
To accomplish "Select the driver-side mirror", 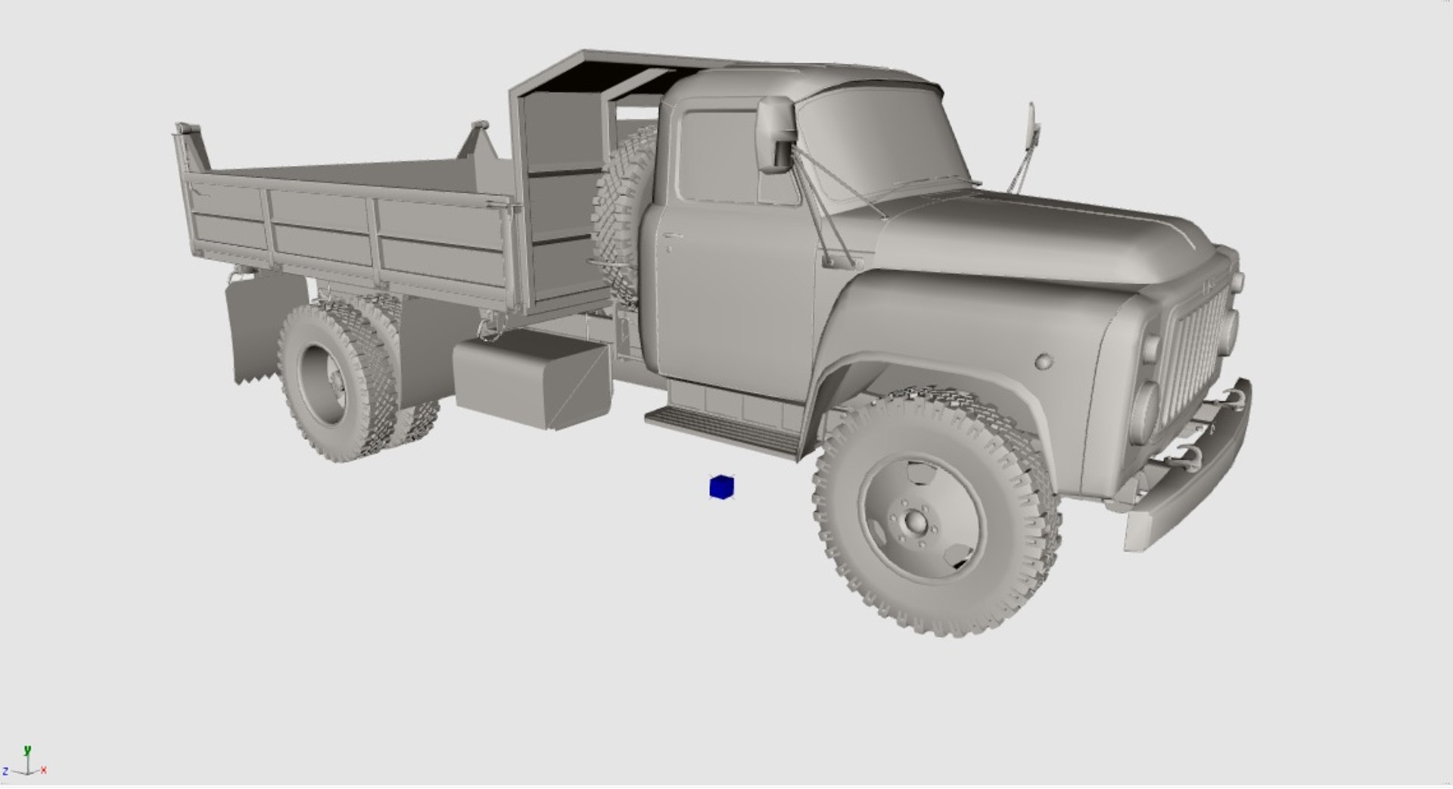I will point(777,134).
